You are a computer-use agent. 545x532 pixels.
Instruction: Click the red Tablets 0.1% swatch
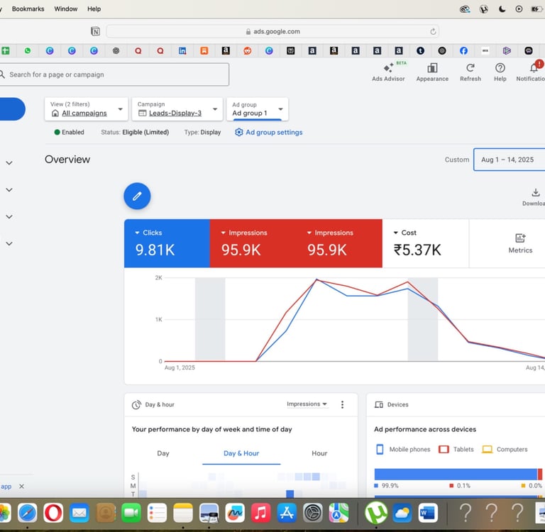coord(451,485)
